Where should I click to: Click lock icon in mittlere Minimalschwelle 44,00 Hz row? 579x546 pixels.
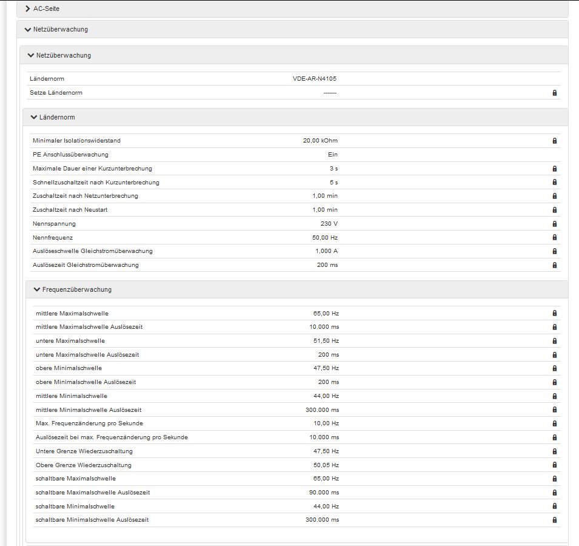(554, 396)
